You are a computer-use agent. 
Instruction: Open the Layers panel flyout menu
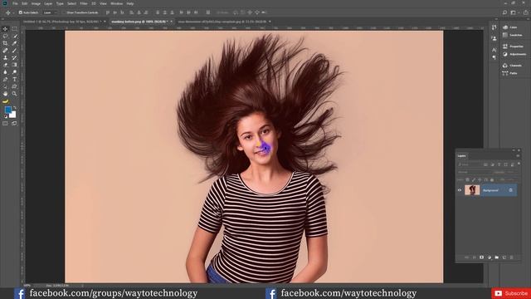click(518, 156)
